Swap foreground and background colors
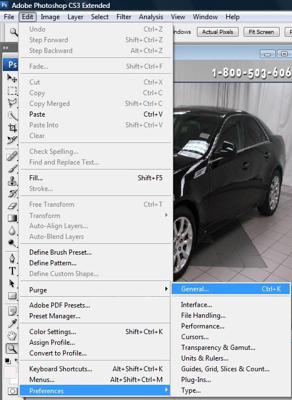 click(16, 361)
